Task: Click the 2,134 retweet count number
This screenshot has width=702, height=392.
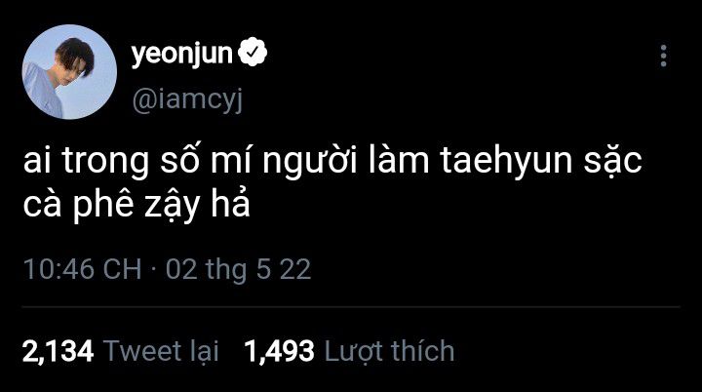Action: pyautogui.click(x=57, y=350)
